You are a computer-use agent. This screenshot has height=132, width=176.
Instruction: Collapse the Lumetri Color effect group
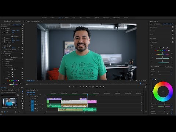point(2,54)
